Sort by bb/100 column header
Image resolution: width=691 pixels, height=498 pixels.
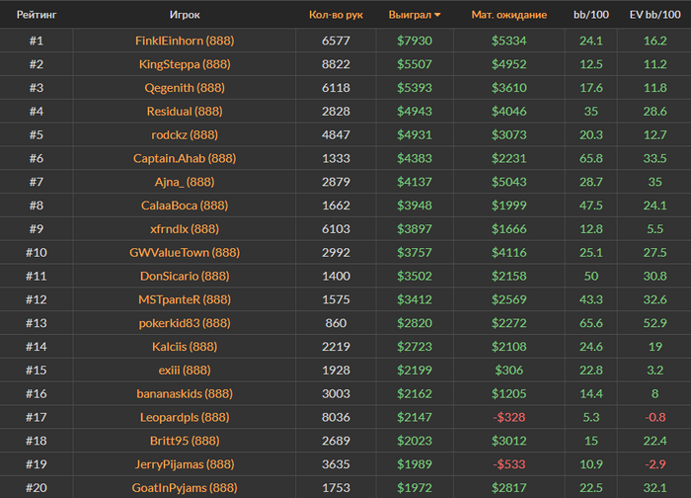[x=590, y=15]
